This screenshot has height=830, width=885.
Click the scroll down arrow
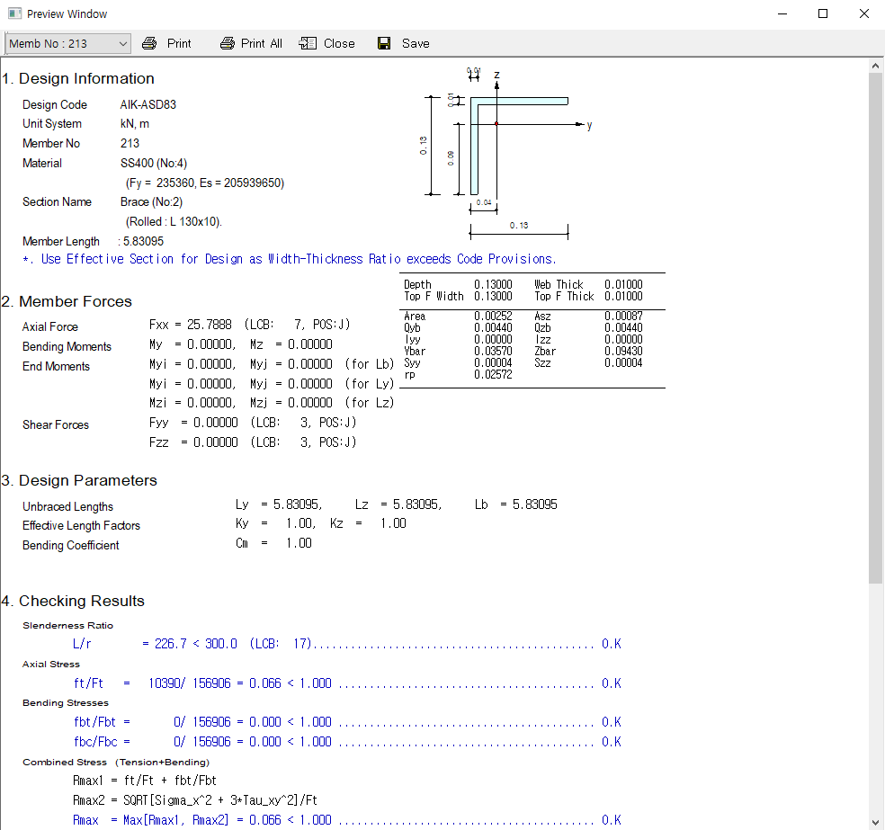click(x=875, y=821)
